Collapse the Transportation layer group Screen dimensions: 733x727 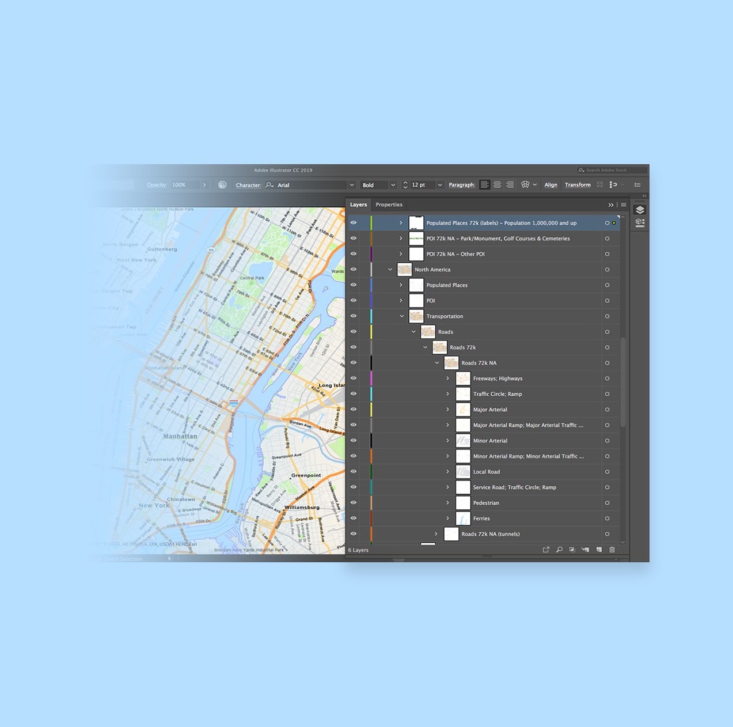click(402, 316)
